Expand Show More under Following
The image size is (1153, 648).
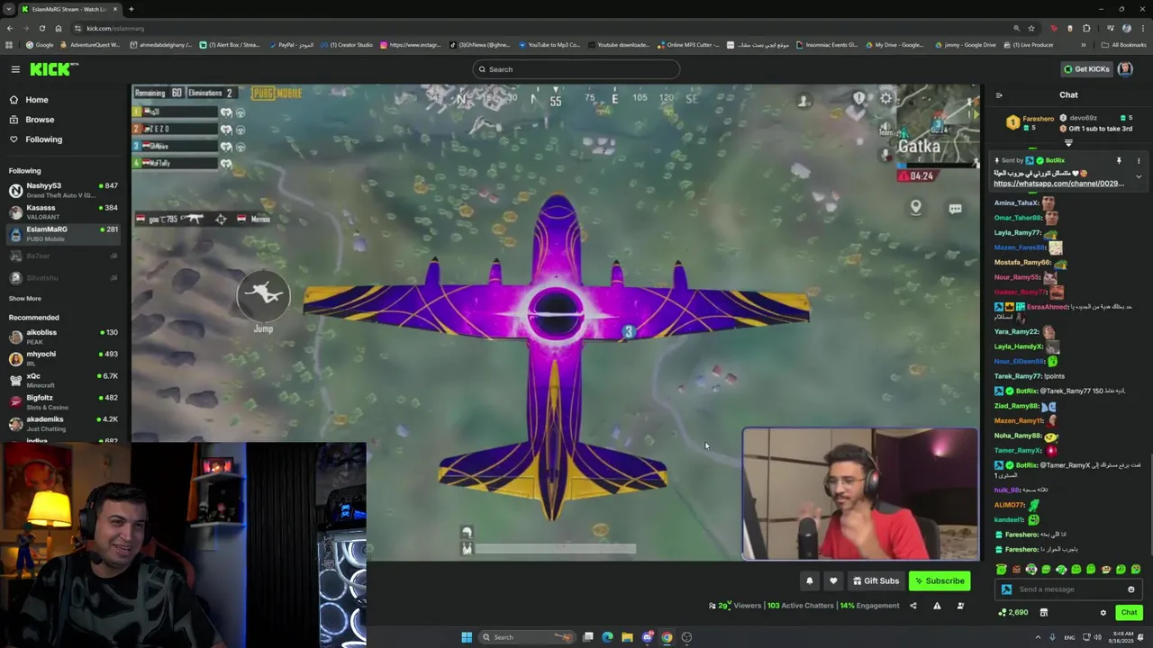(24, 299)
